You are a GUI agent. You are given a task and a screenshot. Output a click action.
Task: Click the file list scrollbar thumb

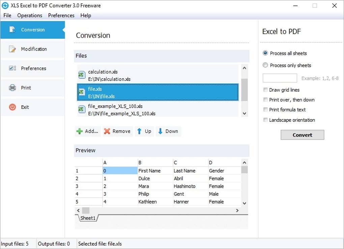click(245, 90)
